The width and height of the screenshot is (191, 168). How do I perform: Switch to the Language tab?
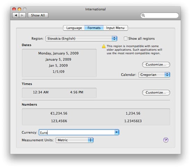(74, 28)
